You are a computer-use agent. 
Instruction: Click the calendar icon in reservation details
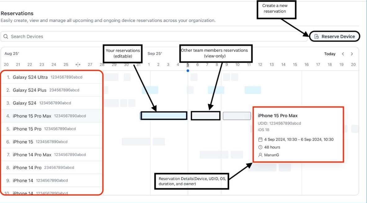[x=260, y=140]
